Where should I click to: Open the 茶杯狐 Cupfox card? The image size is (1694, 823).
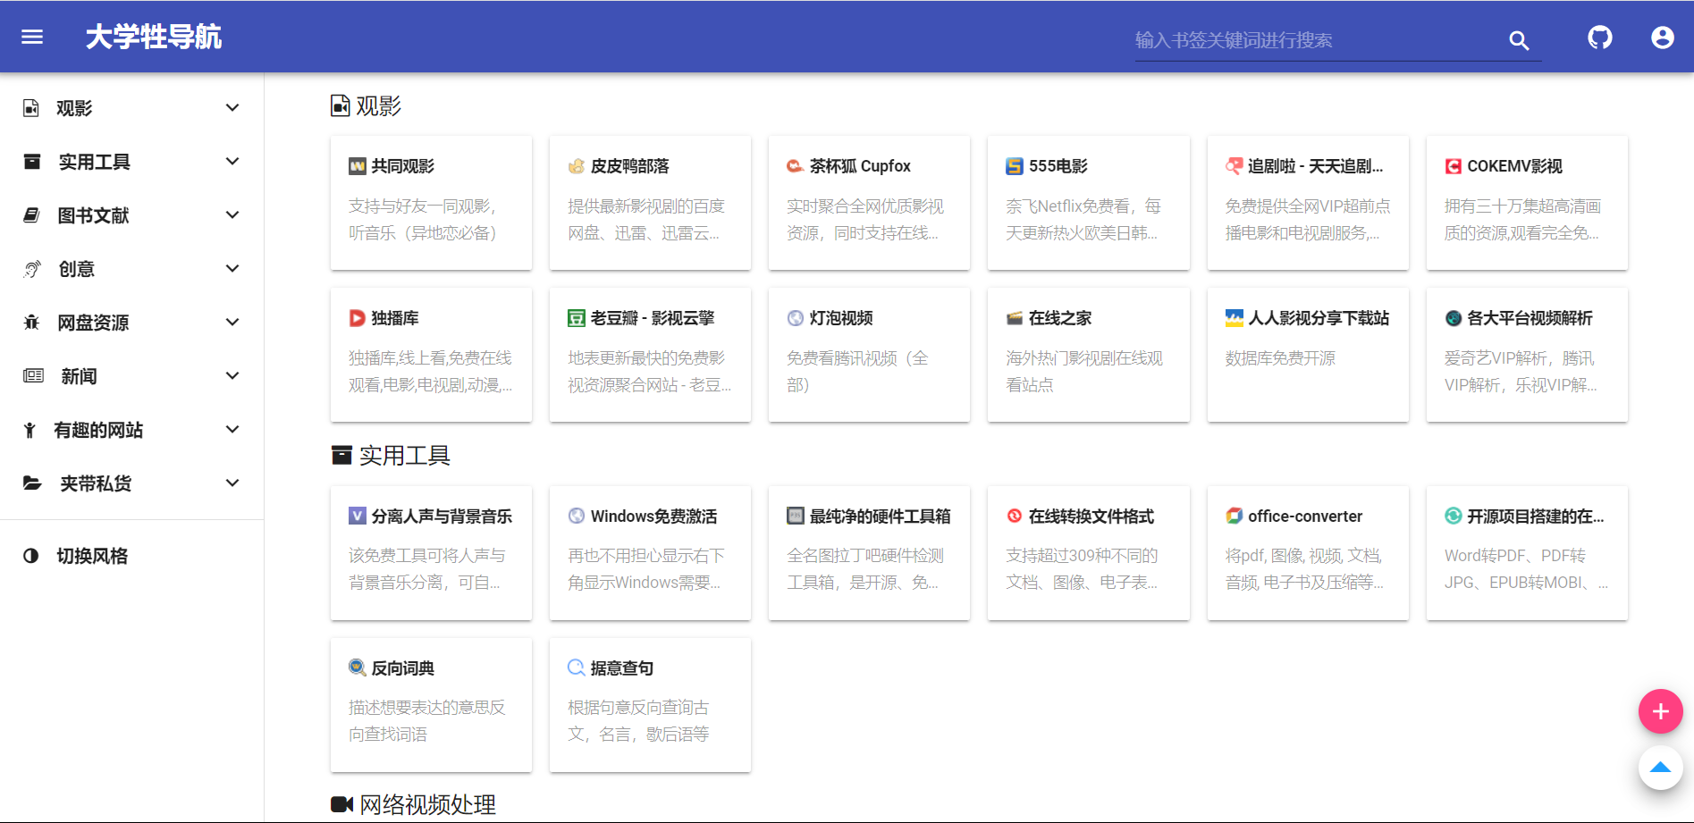pyautogui.click(x=869, y=203)
